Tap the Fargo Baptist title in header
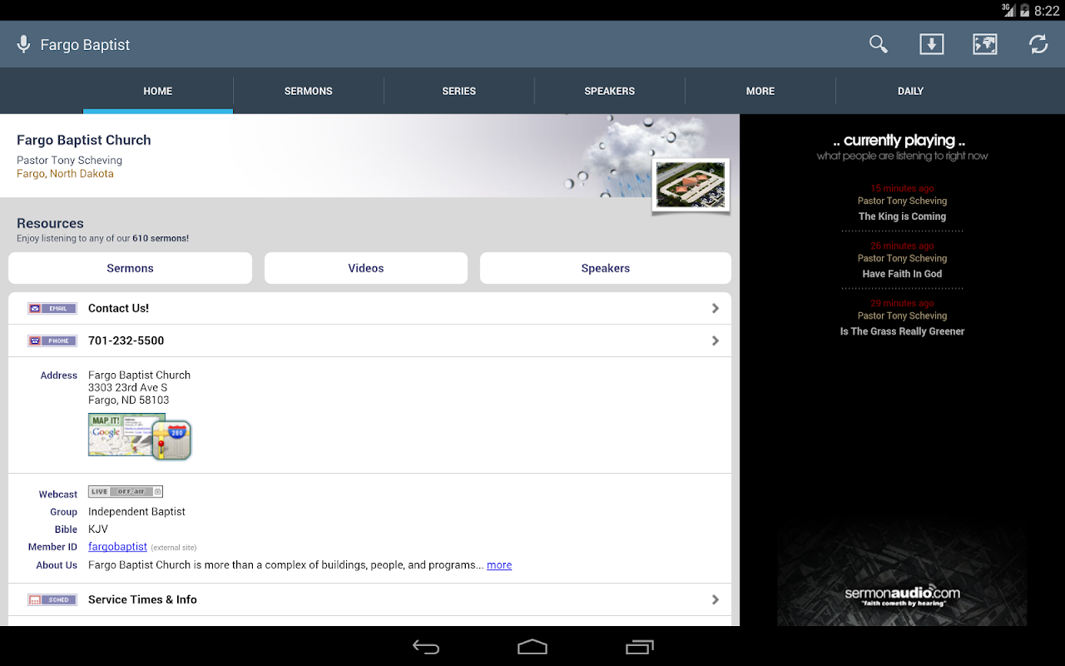The height and width of the screenshot is (666, 1065). point(86,45)
